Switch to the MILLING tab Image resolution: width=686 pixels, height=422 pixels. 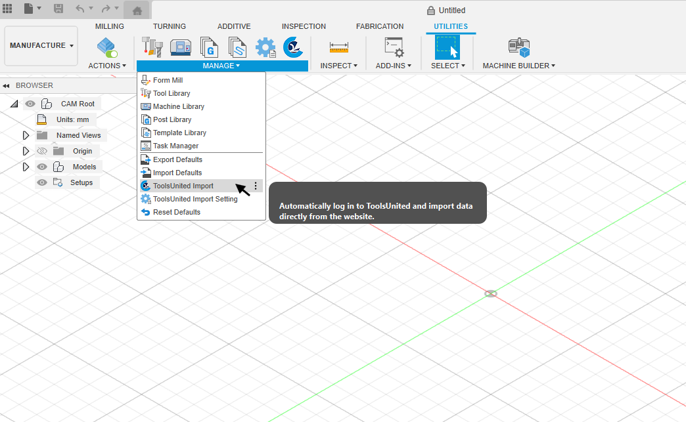pyautogui.click(x=109, y=26)
